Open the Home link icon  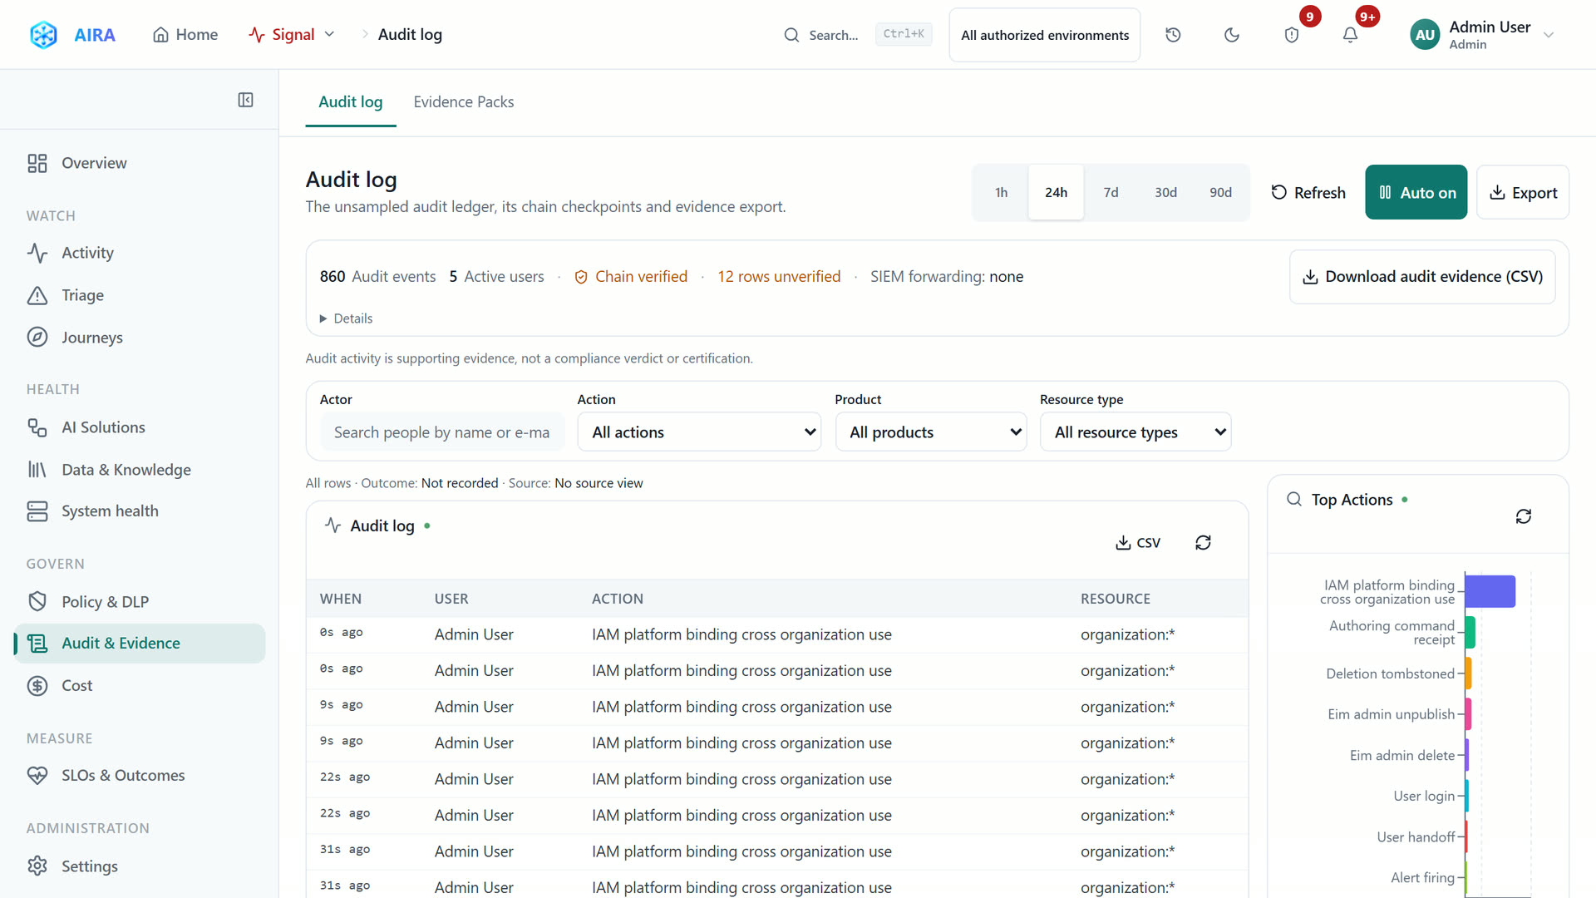[161, 35]
